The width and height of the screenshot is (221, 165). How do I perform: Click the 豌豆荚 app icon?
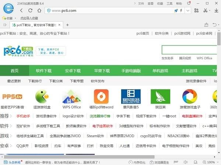(x=160, y=97)
